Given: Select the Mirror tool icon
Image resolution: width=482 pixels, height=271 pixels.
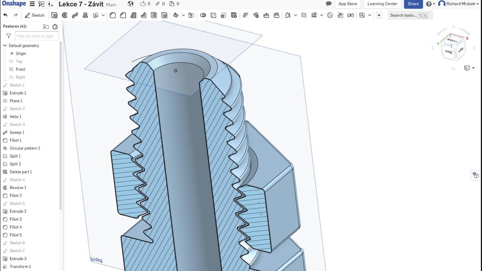Looking at the screenshot, I should coord(191,15).
